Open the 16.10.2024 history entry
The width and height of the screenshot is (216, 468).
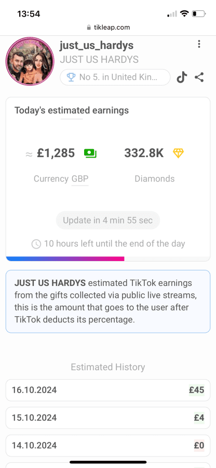coord(108,390)
